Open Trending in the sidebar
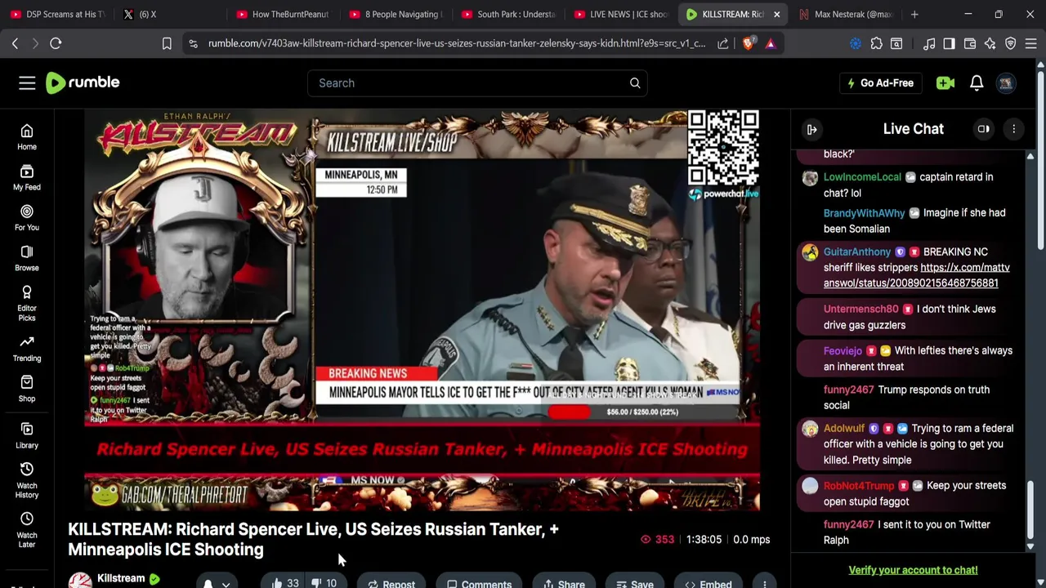This screenshot has height=588, width=1046. pos(27,349)
